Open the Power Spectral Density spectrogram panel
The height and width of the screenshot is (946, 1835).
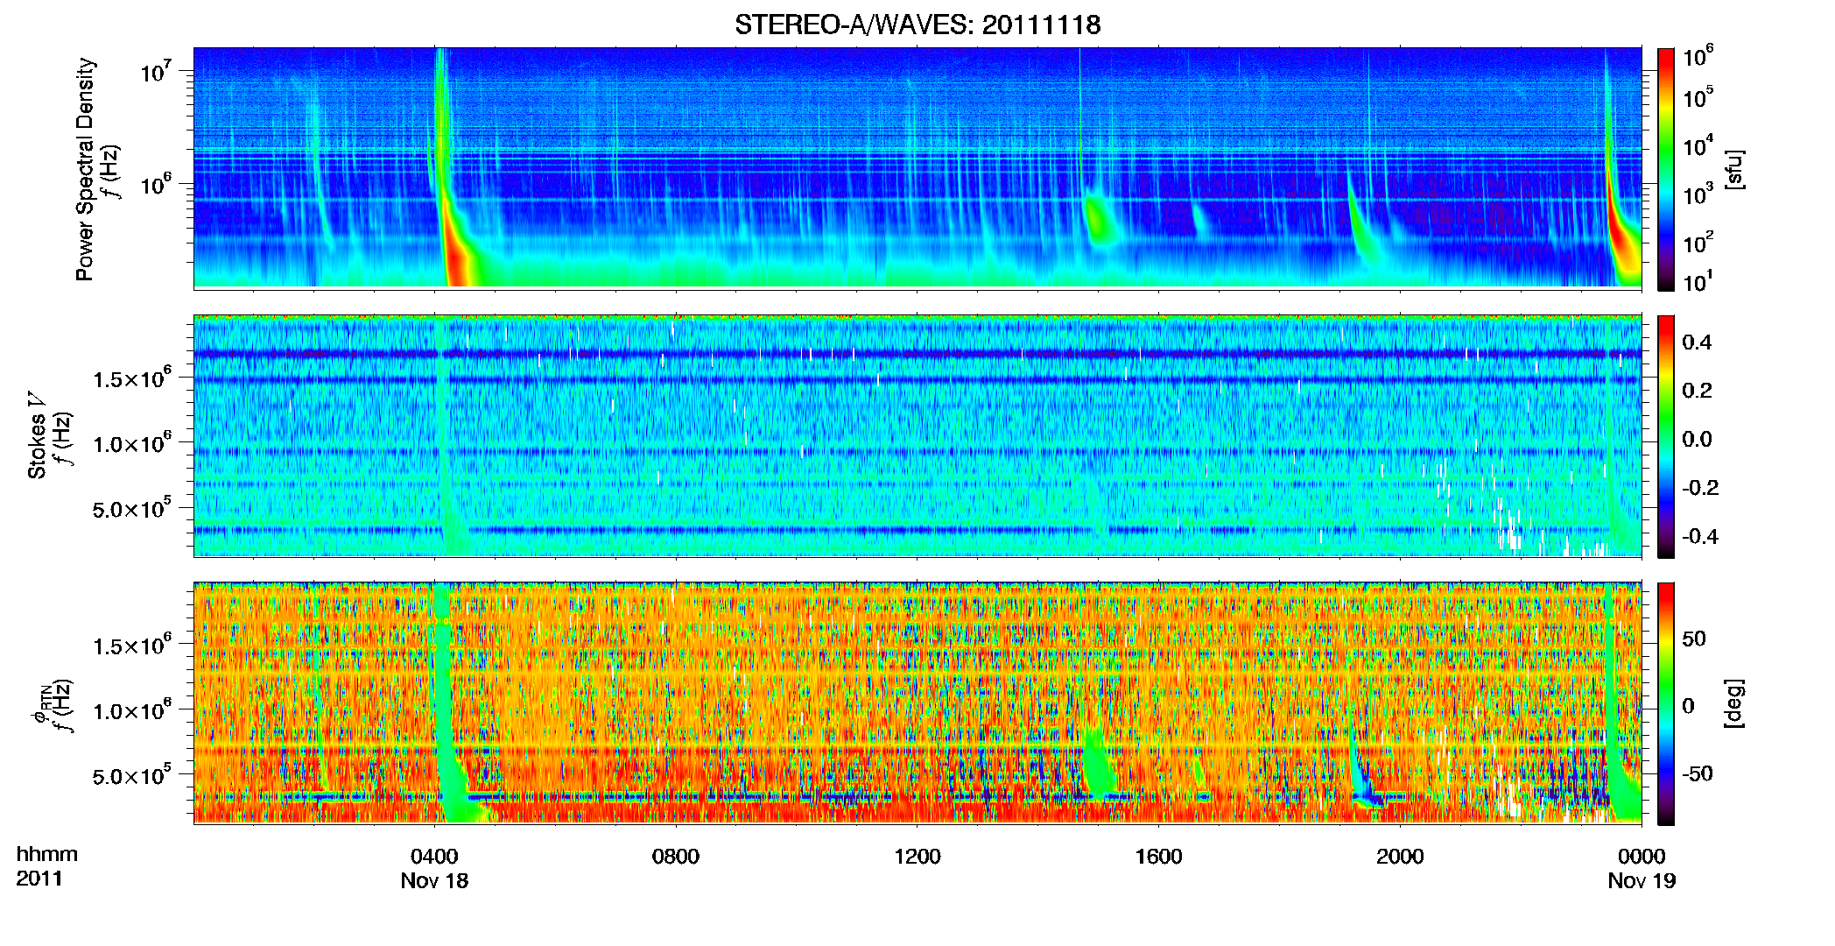(917, 168)
